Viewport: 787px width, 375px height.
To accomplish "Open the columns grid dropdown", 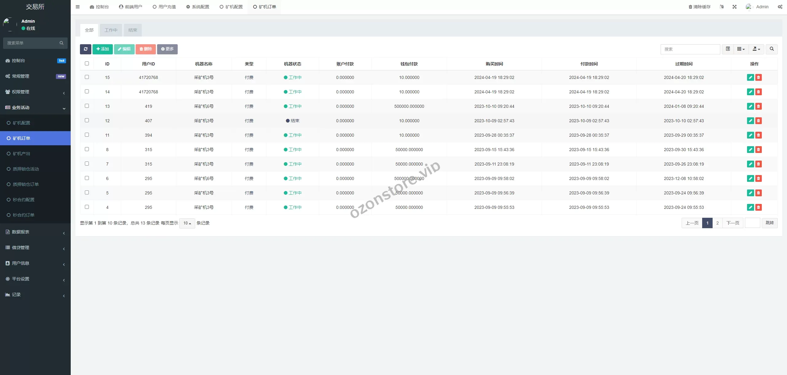I will pos(741,49).
